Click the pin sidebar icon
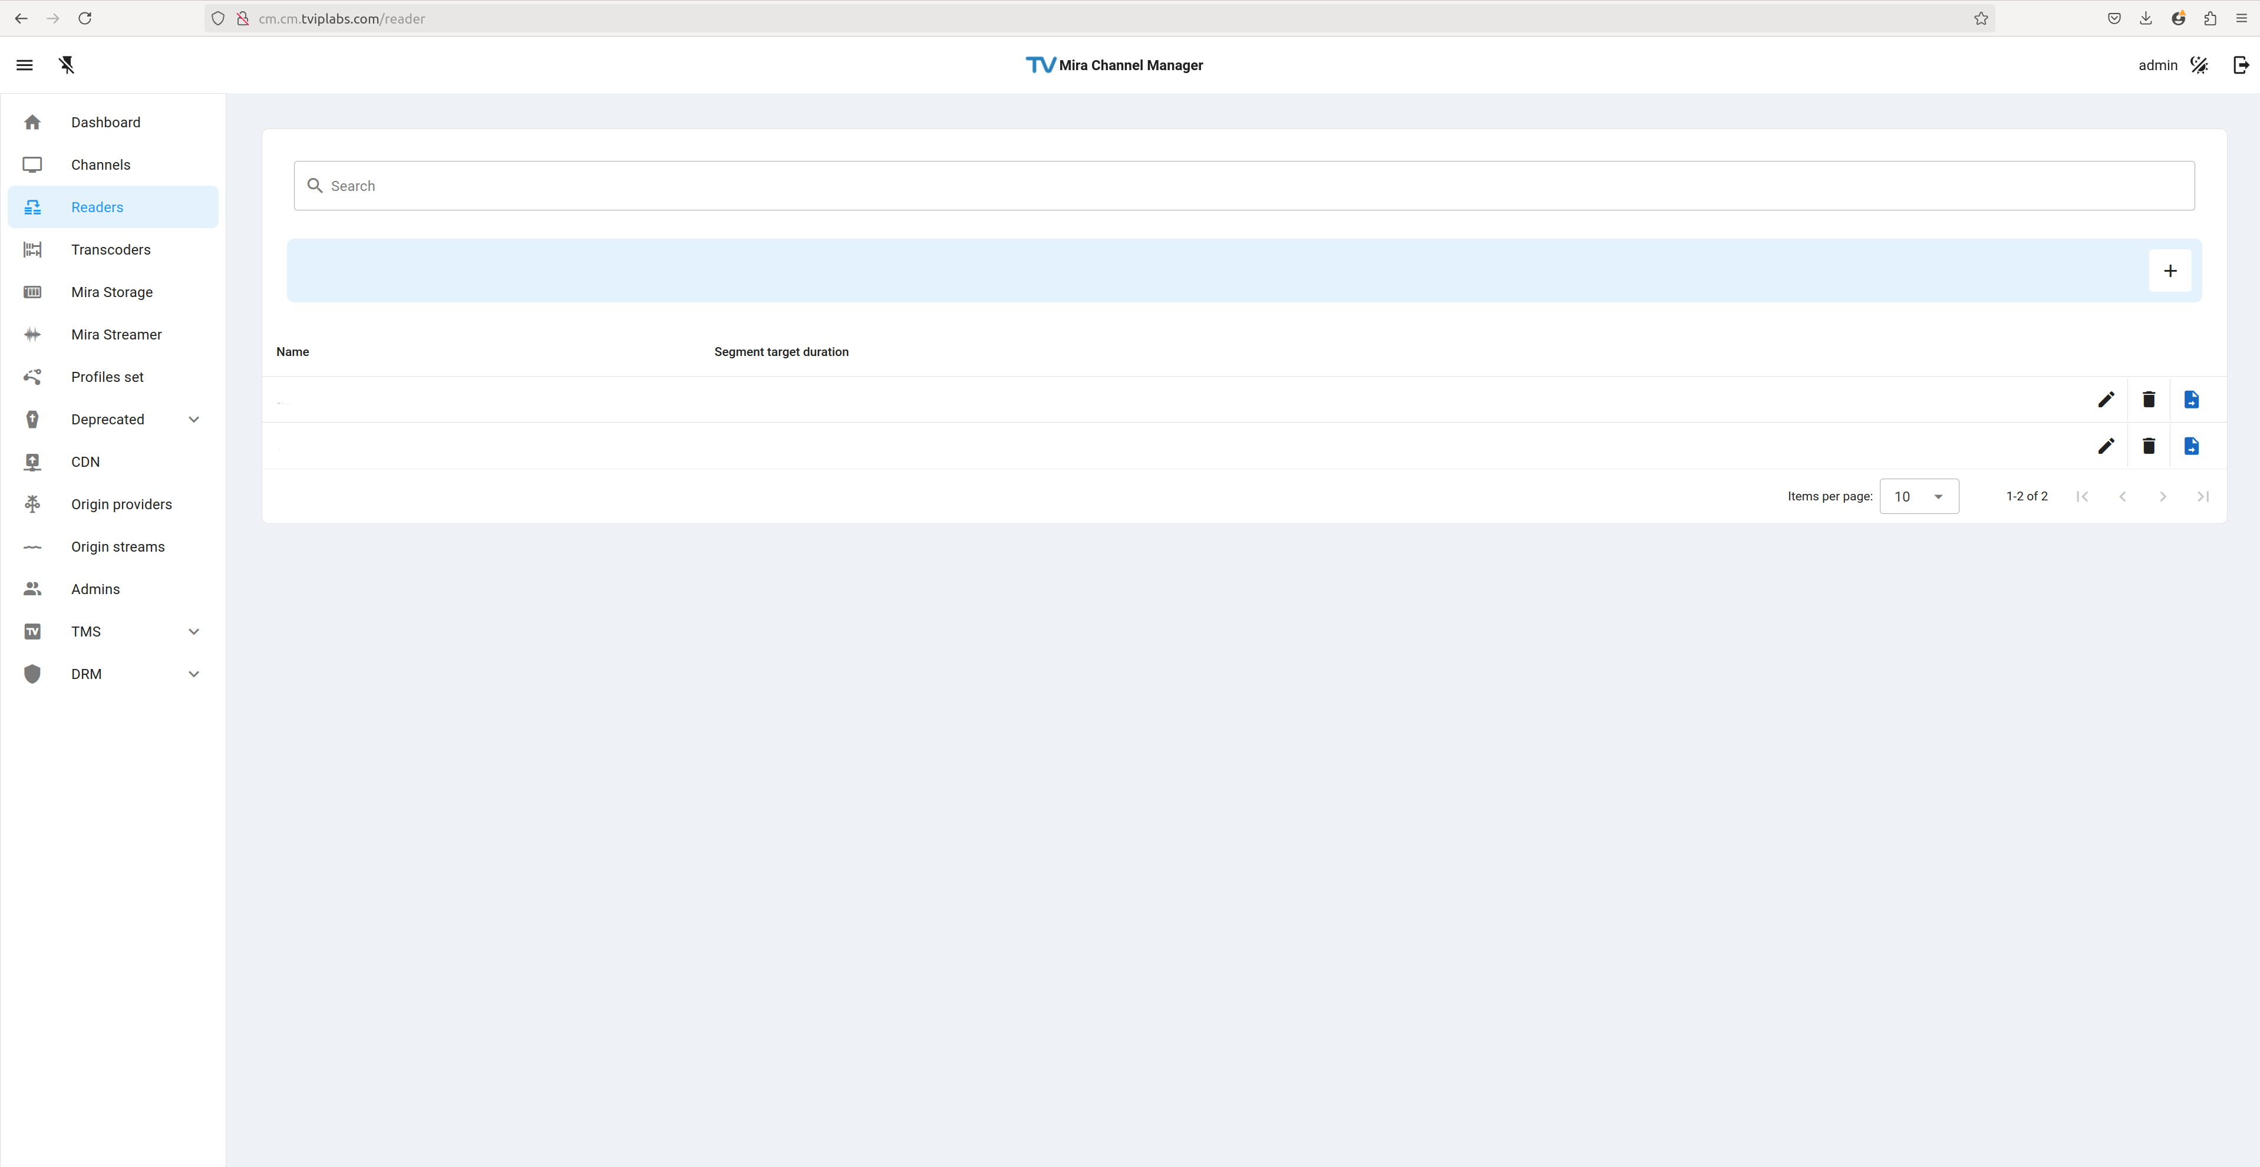The image size is (2260, 1167). click(x=67, y=65)
